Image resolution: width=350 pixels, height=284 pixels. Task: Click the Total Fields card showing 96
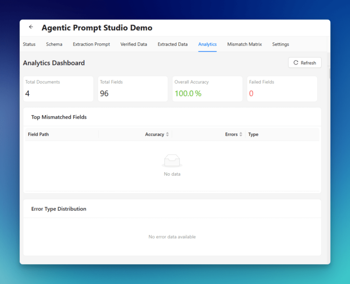pyautogui.click(x=133, y=89)
